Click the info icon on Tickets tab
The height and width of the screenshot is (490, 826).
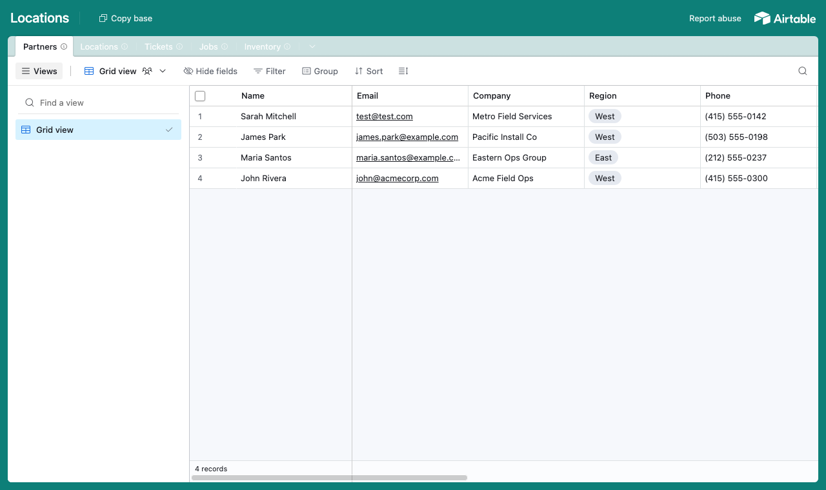179,46
